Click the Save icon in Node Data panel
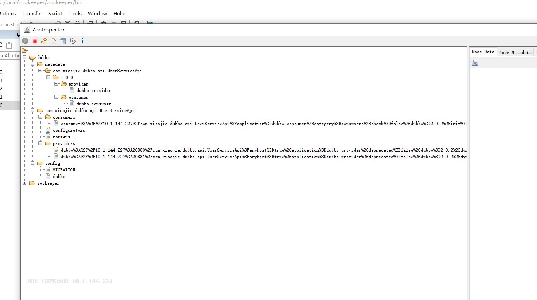The image size is (537, 300). coord(475,62)
